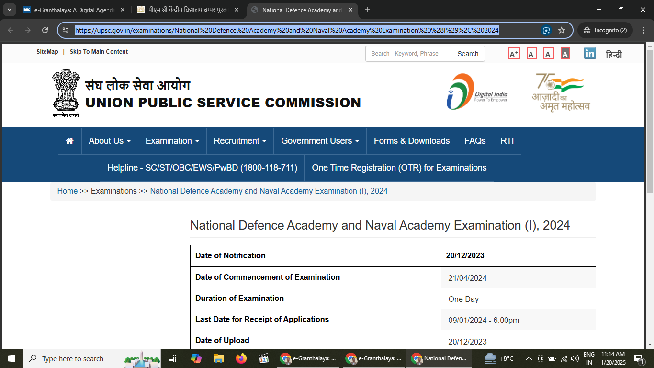654x368 pixels.
Task: Click the Digital India logo
Action: pos(477,91)
